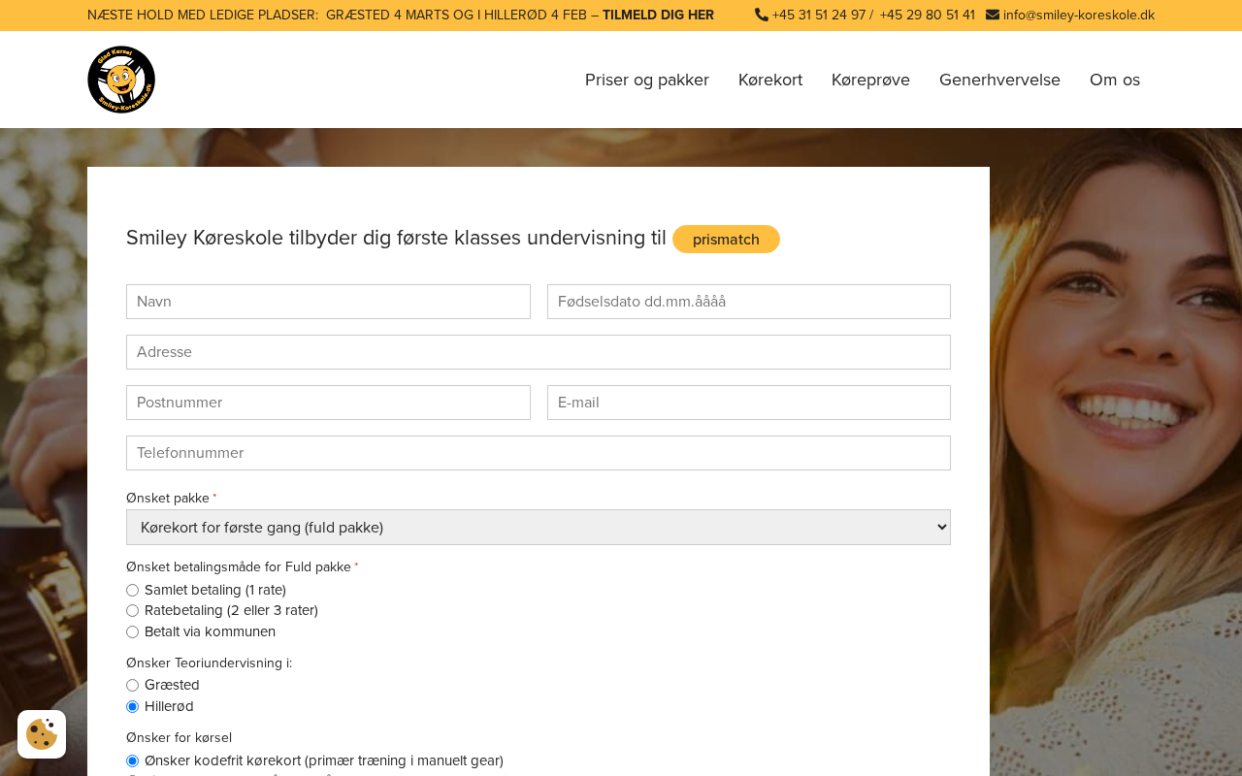Choose Græsted for theory lessons
1242x776 pixels.
pos(133,686)
